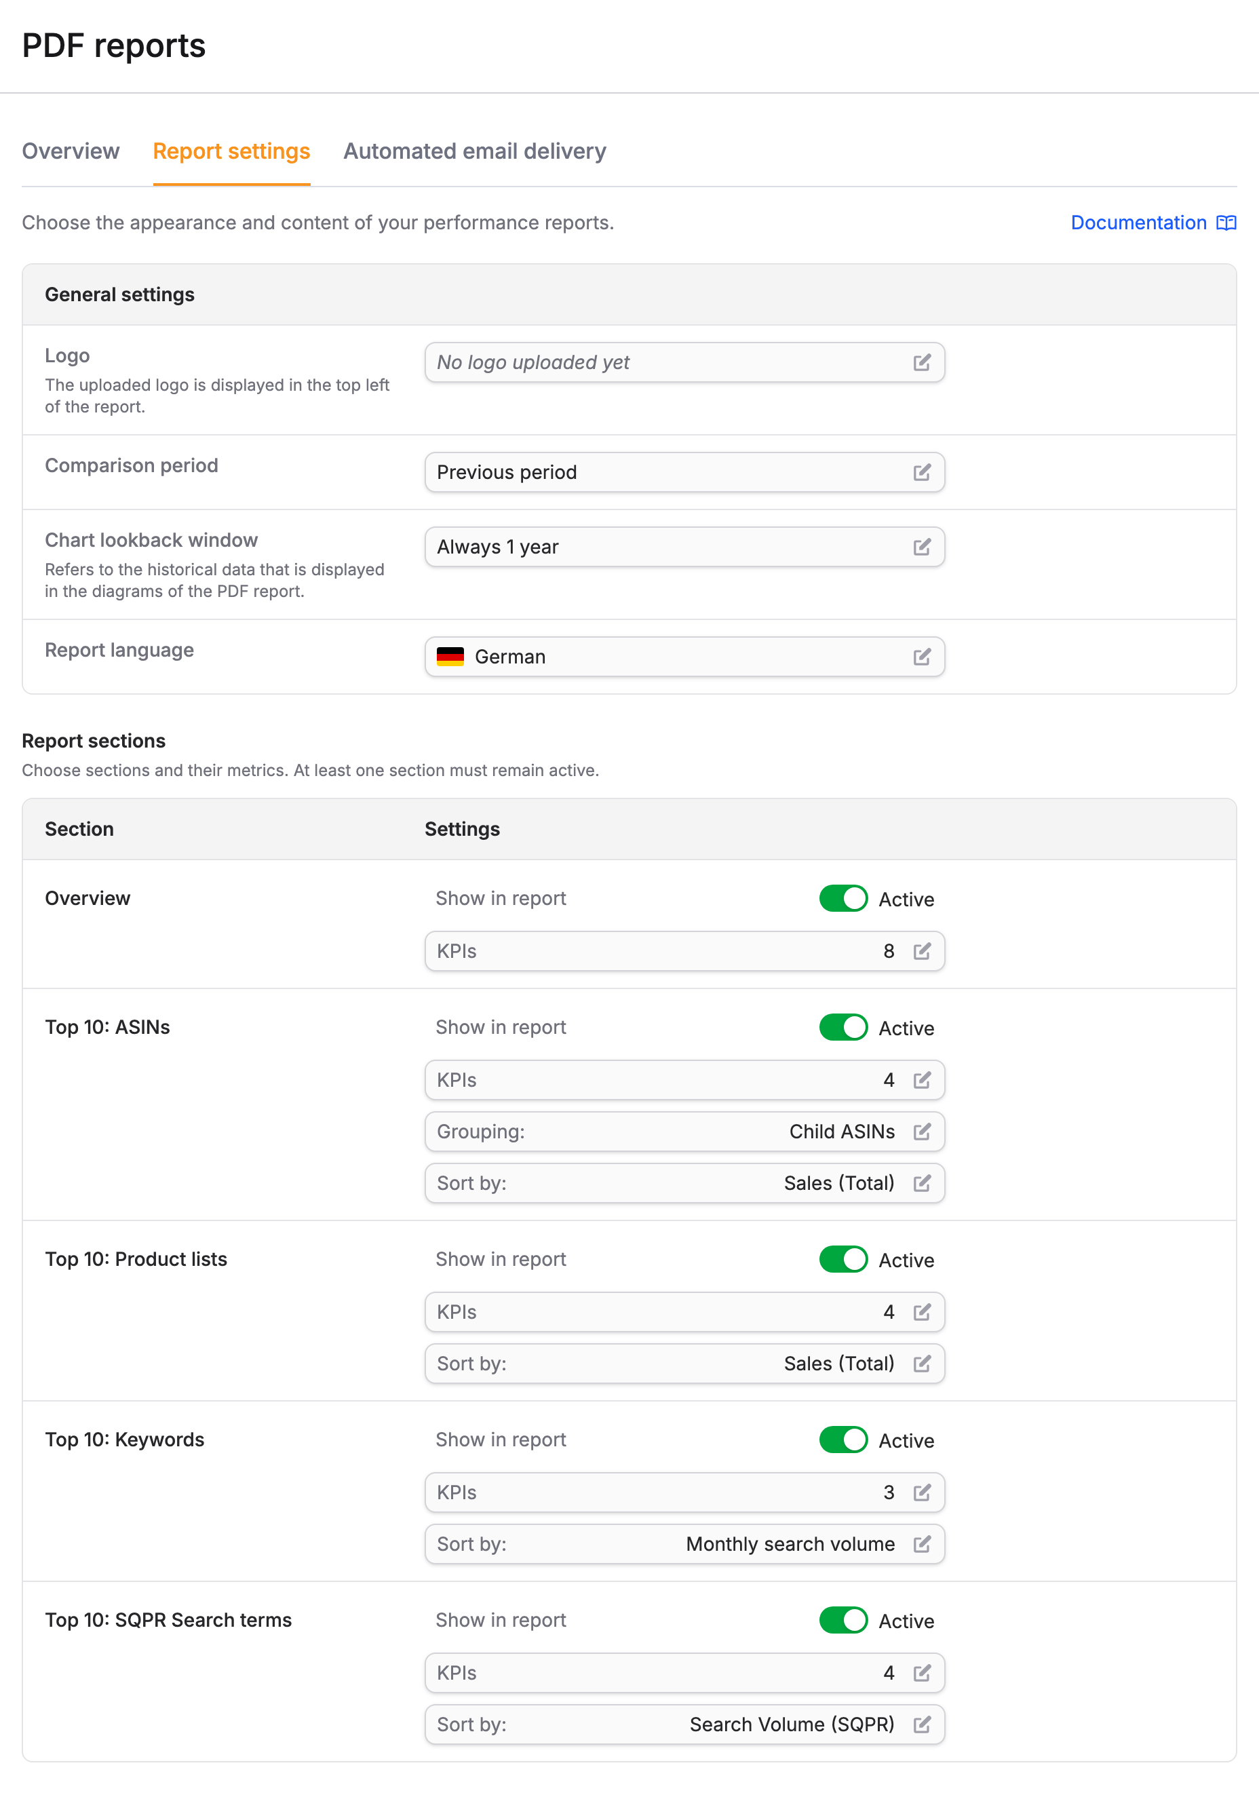
Task: Click the Top 10: Product lists label
Action: pos(136,1260)
